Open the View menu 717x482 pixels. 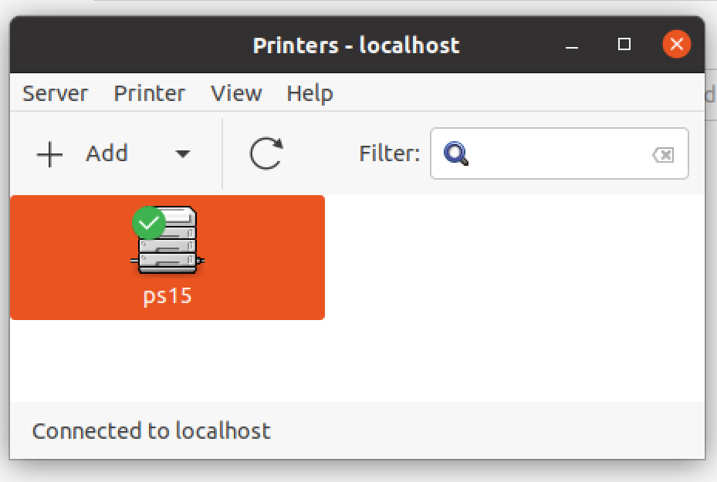[x=236, y=94]
